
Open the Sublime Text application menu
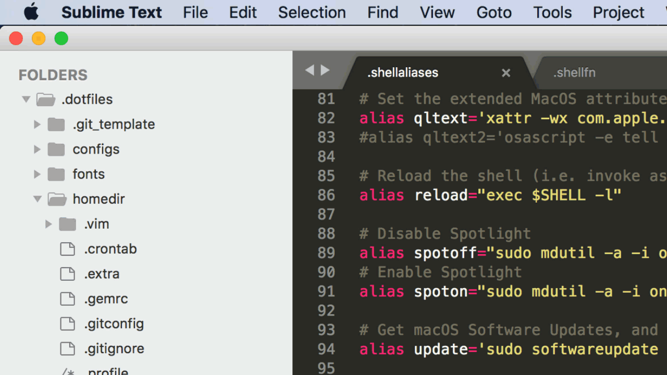click(112, 12)
